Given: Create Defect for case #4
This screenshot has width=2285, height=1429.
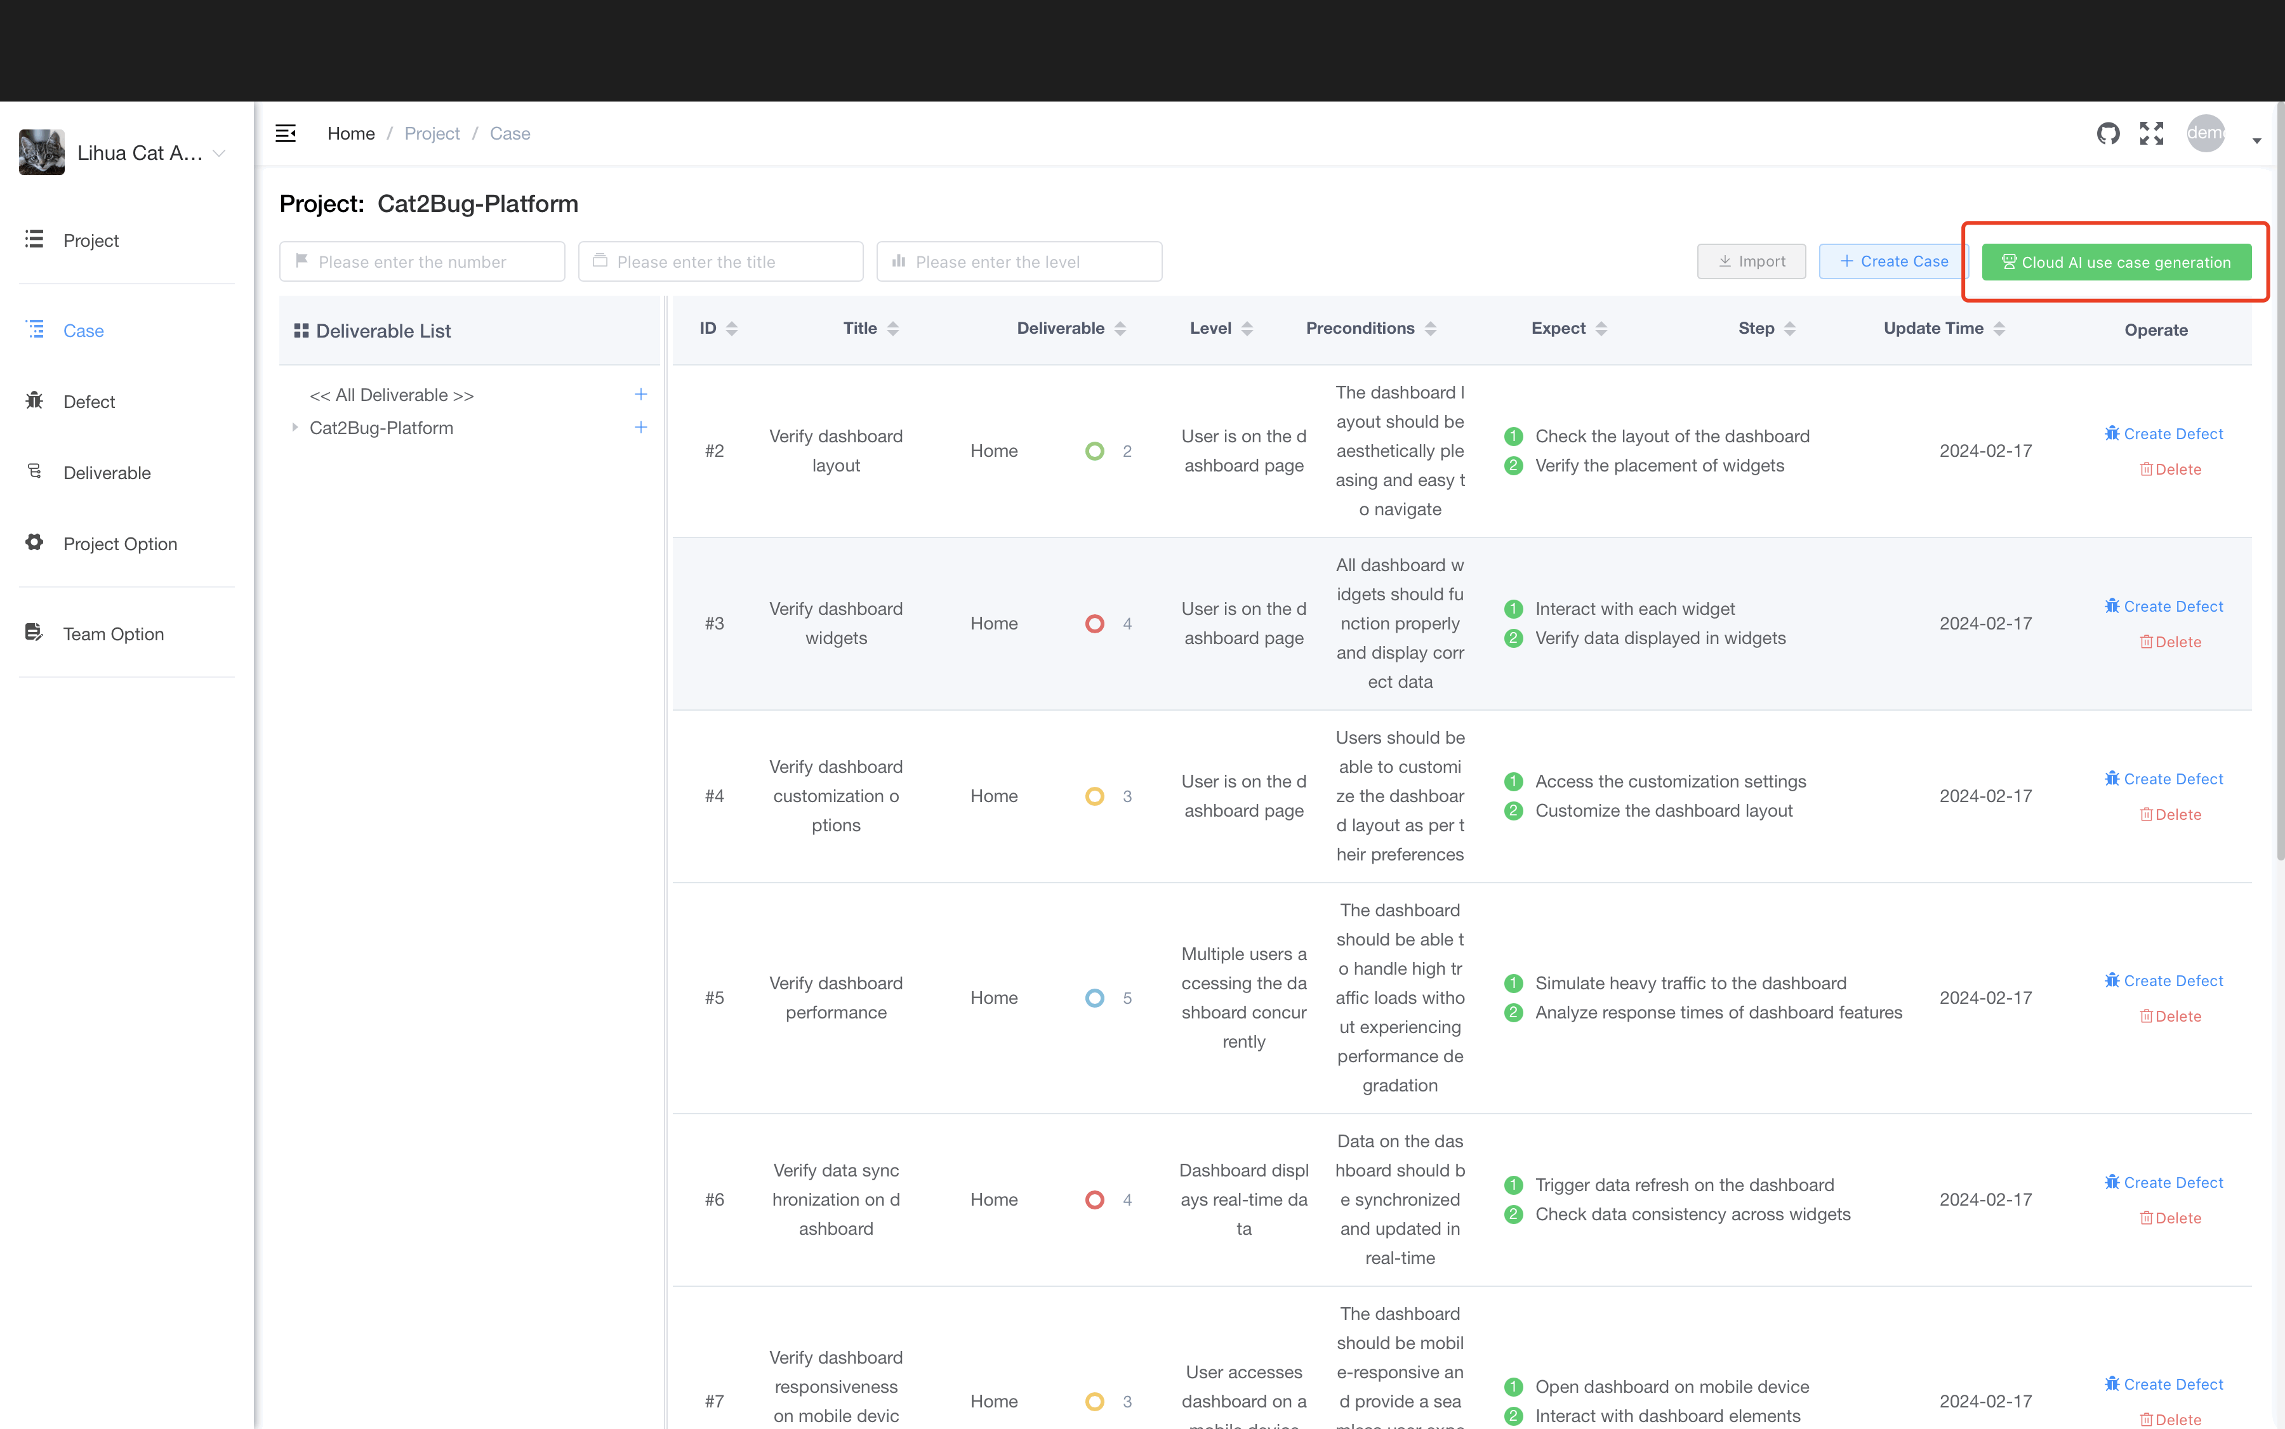Looking at the screenshot, I should point(2164,780).
